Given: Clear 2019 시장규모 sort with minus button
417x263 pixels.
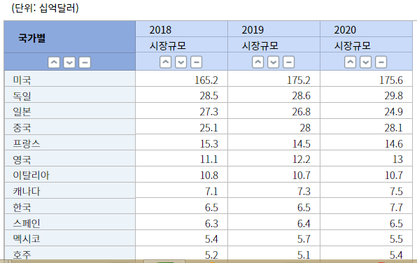Looking at the screenshot, I should 288,62.
